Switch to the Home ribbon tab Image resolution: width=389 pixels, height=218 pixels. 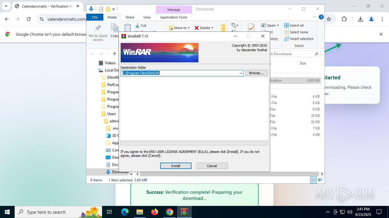[112, 17]
